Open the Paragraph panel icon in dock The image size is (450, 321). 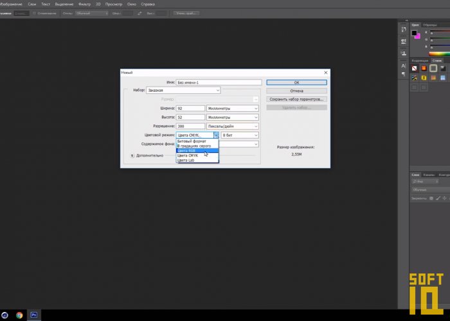tap(404, 74)
